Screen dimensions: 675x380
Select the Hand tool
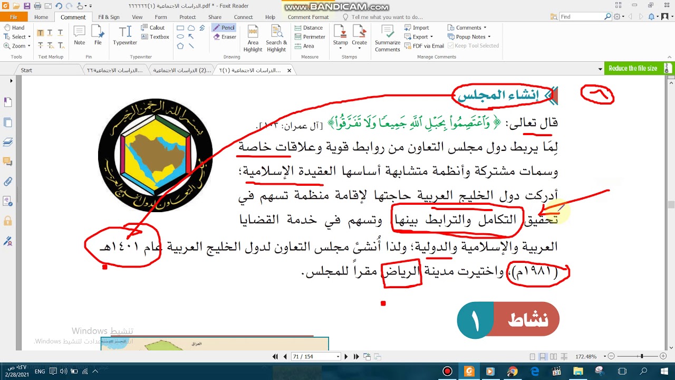click(x=14, y=27)
